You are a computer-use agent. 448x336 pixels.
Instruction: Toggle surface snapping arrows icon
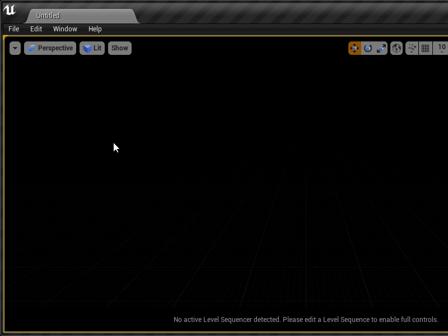[412, 48]
